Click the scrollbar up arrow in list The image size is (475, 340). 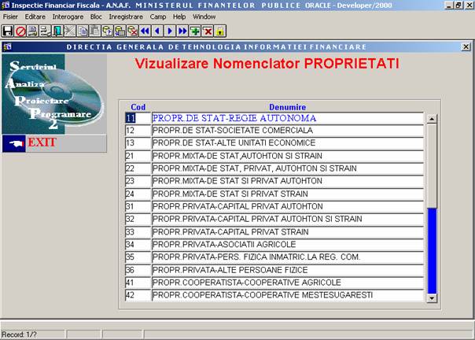(431, 119)
